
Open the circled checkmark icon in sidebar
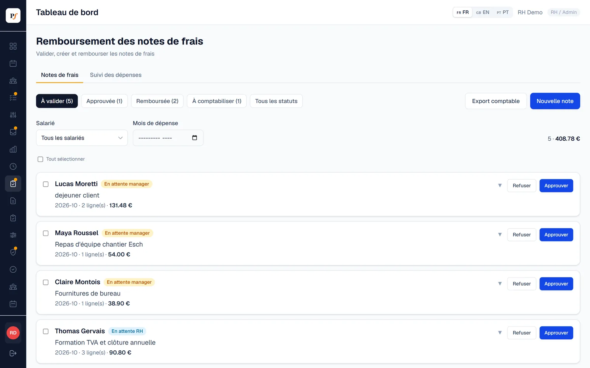tap(13, 269)
